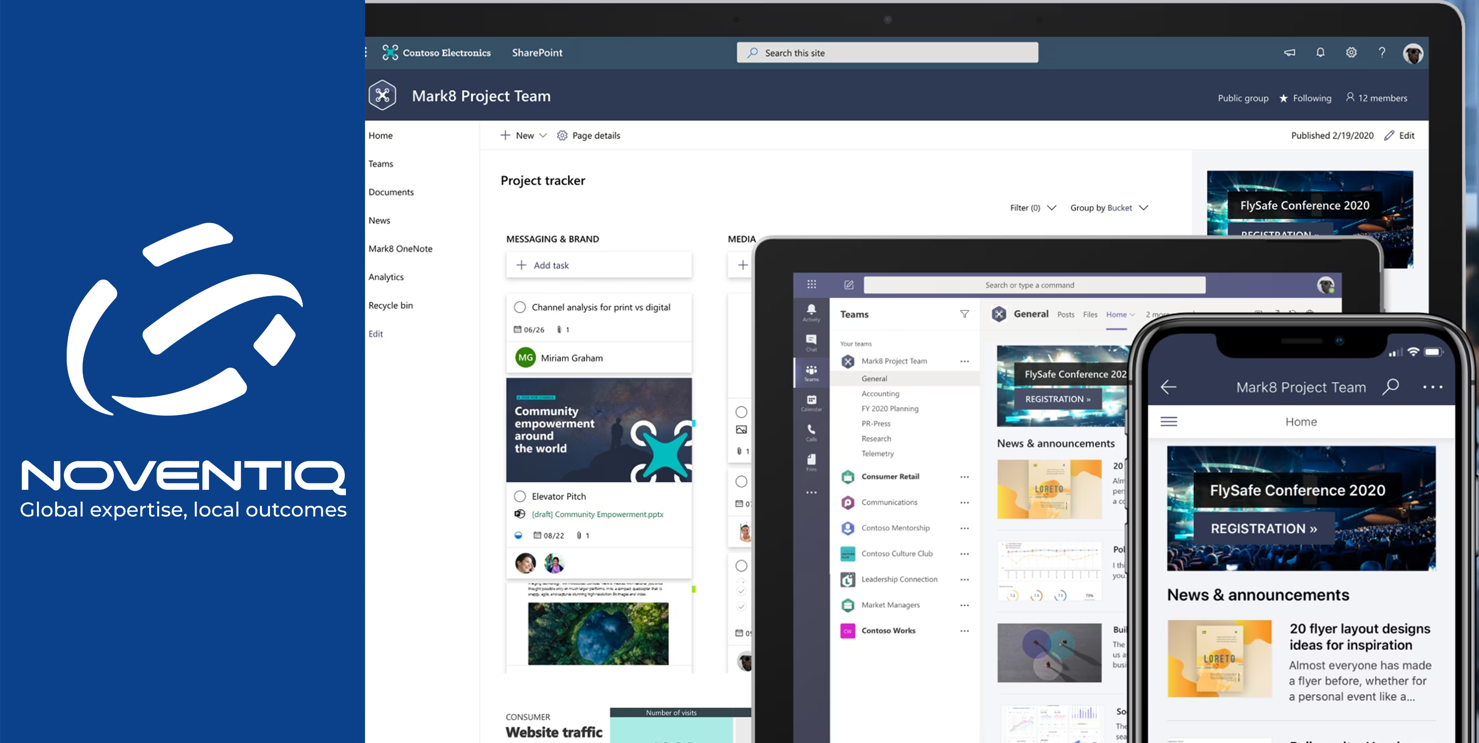The height and width of the screenshot is (743, 1479).
Task: Toggle the Following star
Action: 1284,98
